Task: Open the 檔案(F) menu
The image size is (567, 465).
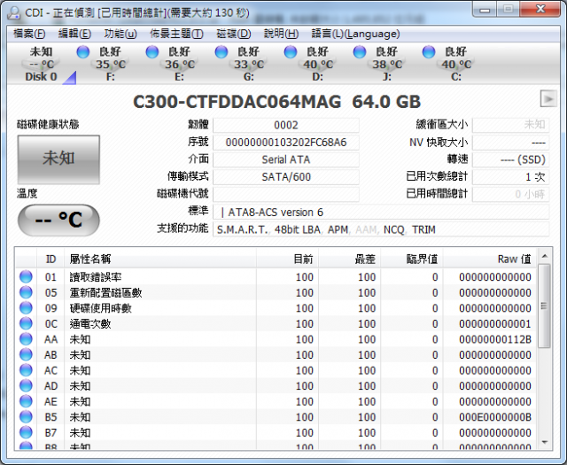Action: [29, 34]
